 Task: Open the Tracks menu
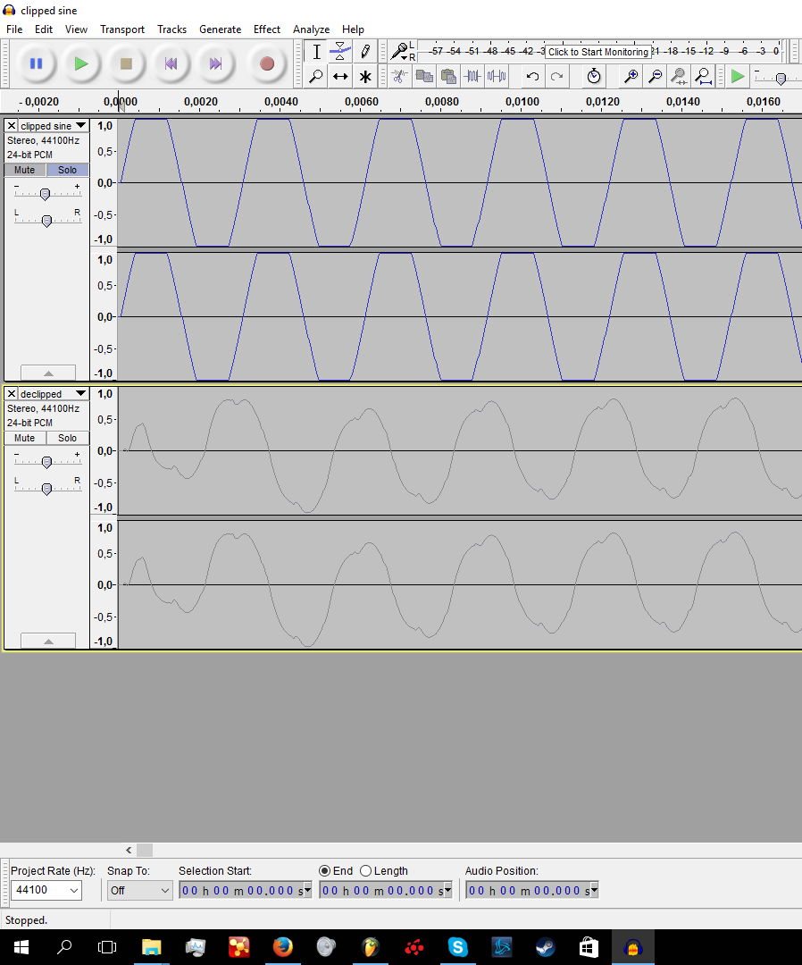point(171,29)
